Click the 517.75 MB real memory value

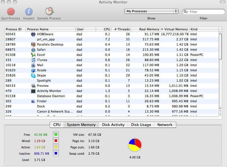151,39
